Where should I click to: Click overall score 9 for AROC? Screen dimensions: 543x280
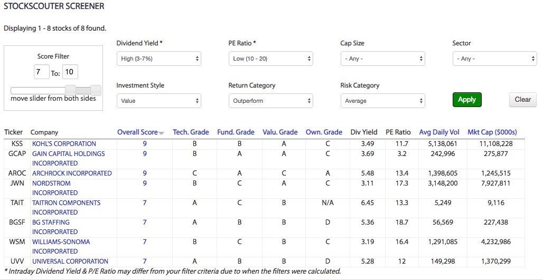145,173
